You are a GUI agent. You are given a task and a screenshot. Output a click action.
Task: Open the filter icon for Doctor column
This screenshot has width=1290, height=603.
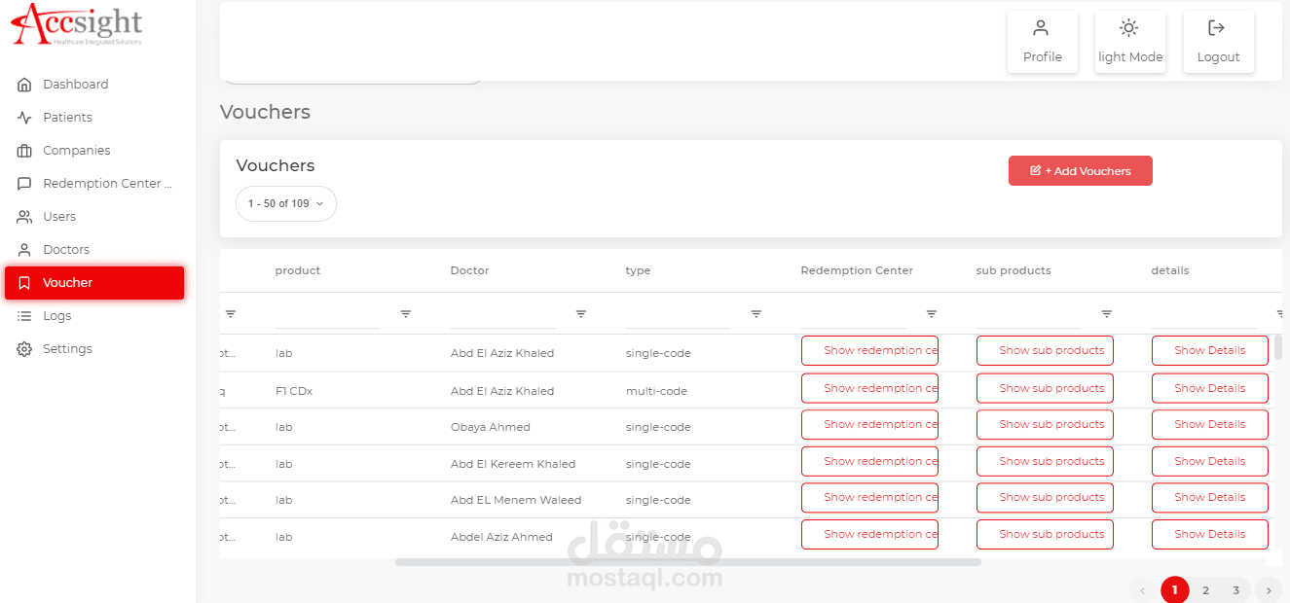[581, 314]
